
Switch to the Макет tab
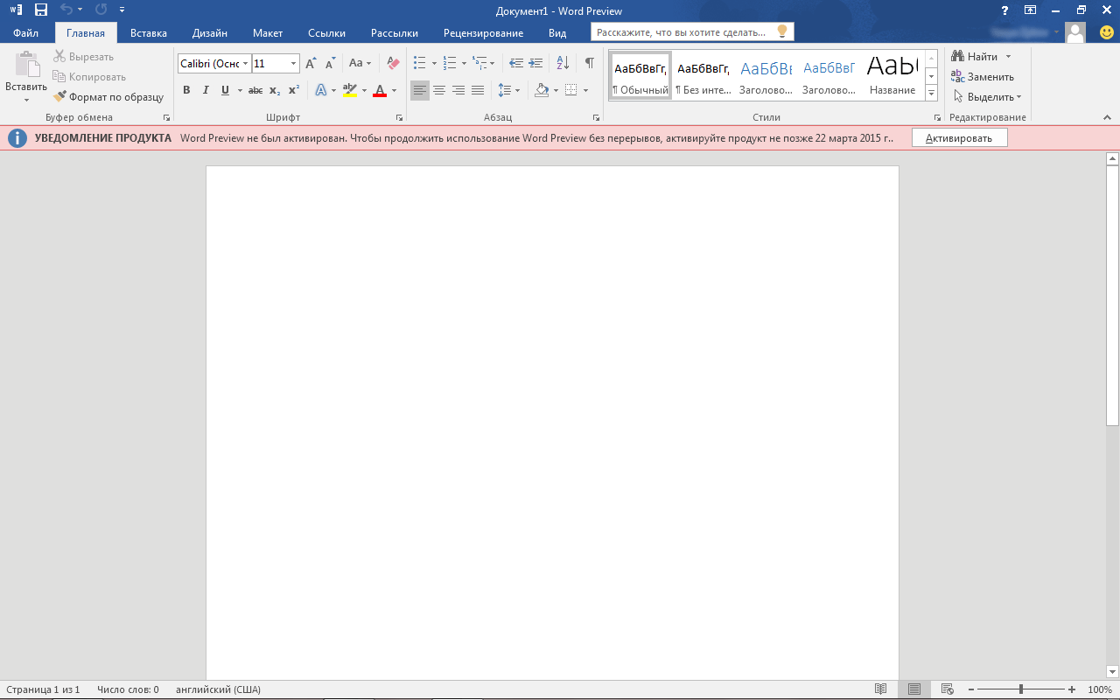click(268, 33)
